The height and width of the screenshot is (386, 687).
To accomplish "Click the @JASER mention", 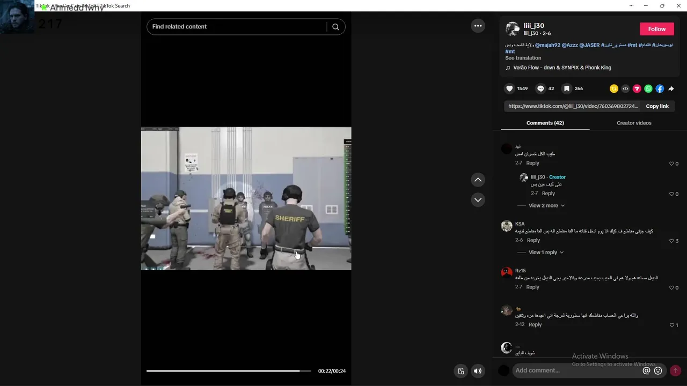I will [589, 45].
